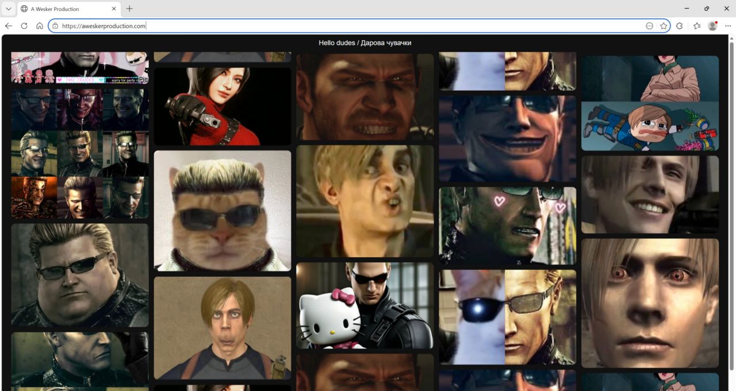The width and height of the screenshot is (736, 391).
Task: Open the user profile avatar
Action: [712, 26]
